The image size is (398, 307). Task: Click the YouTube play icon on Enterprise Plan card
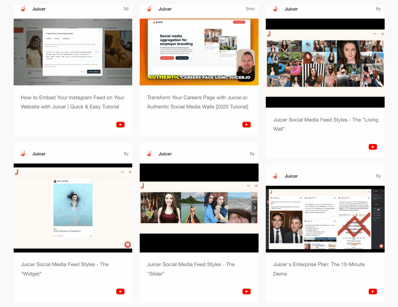pos(372,291)
